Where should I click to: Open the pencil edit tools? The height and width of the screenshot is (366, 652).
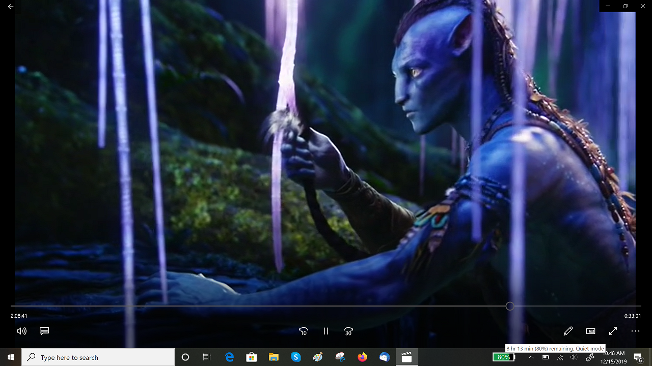coord(568,331)
